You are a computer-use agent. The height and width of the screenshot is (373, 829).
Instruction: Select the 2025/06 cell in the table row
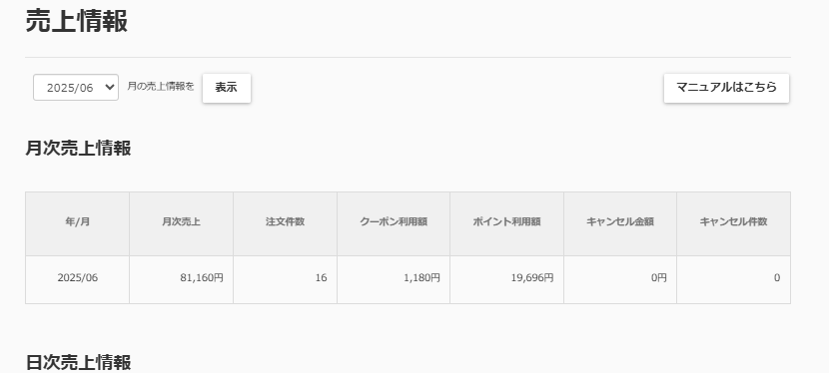click(x=77, y=279)
